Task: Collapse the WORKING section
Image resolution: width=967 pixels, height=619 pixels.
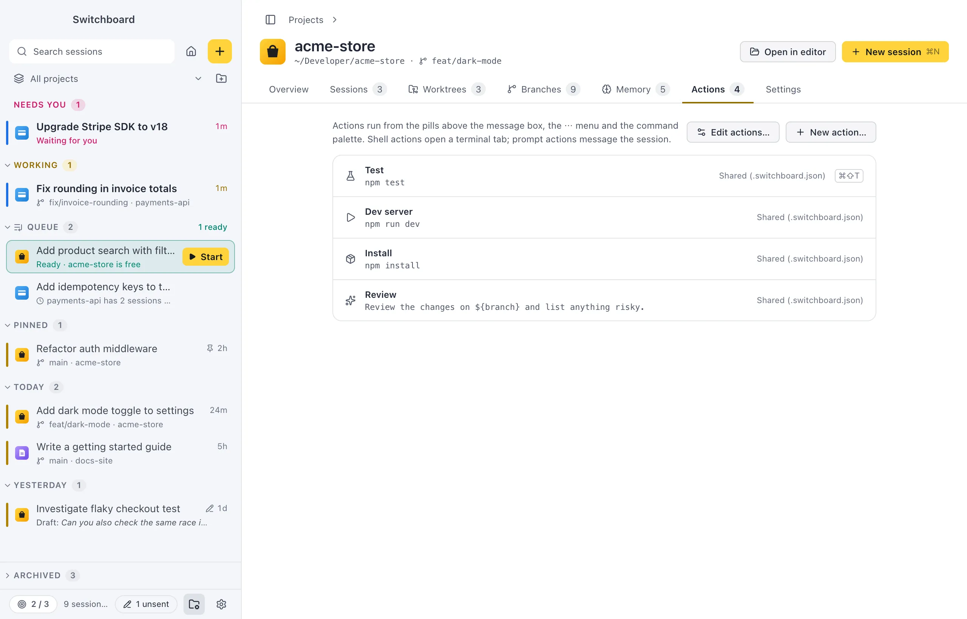Action: pyautogui.click(x=7, y=165)
